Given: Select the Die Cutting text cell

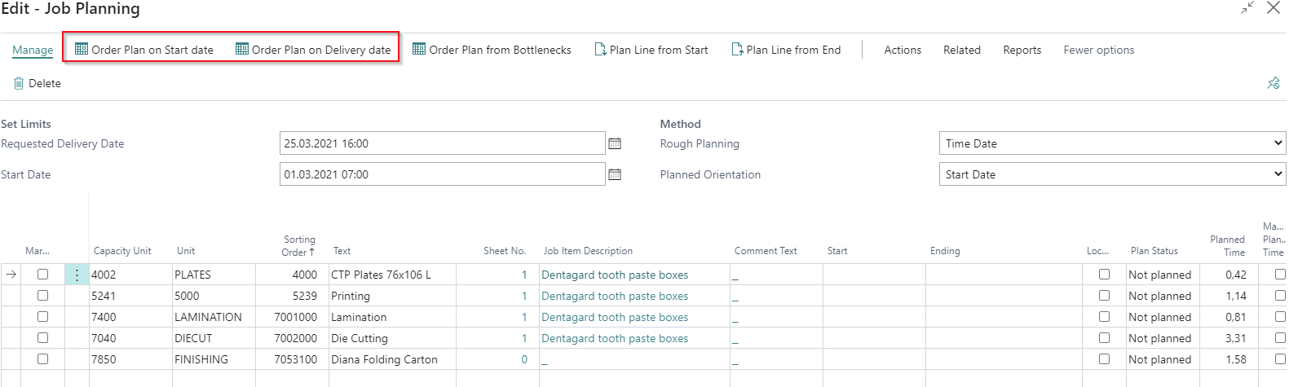Looking at the screenshot, I should tap(392, 339).
